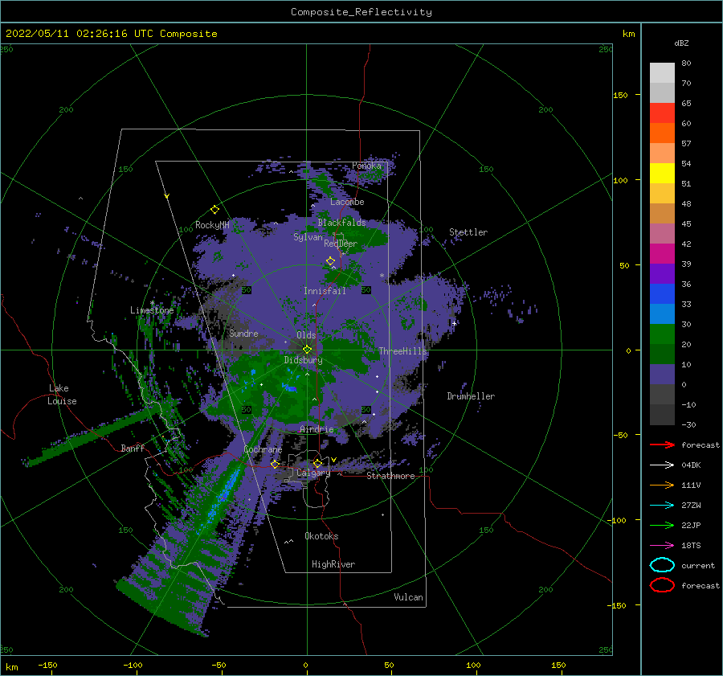
Task: Click the ThreeHills label
Action: (402, 351)
